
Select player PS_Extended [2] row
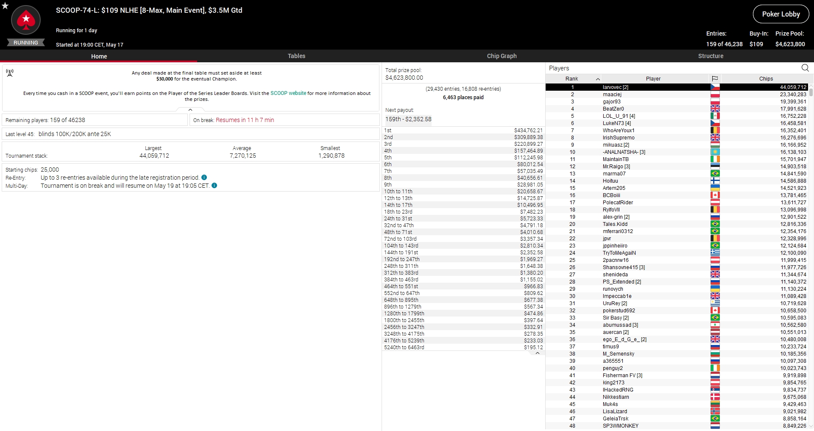pyautogui.click(x=677, y=282)
